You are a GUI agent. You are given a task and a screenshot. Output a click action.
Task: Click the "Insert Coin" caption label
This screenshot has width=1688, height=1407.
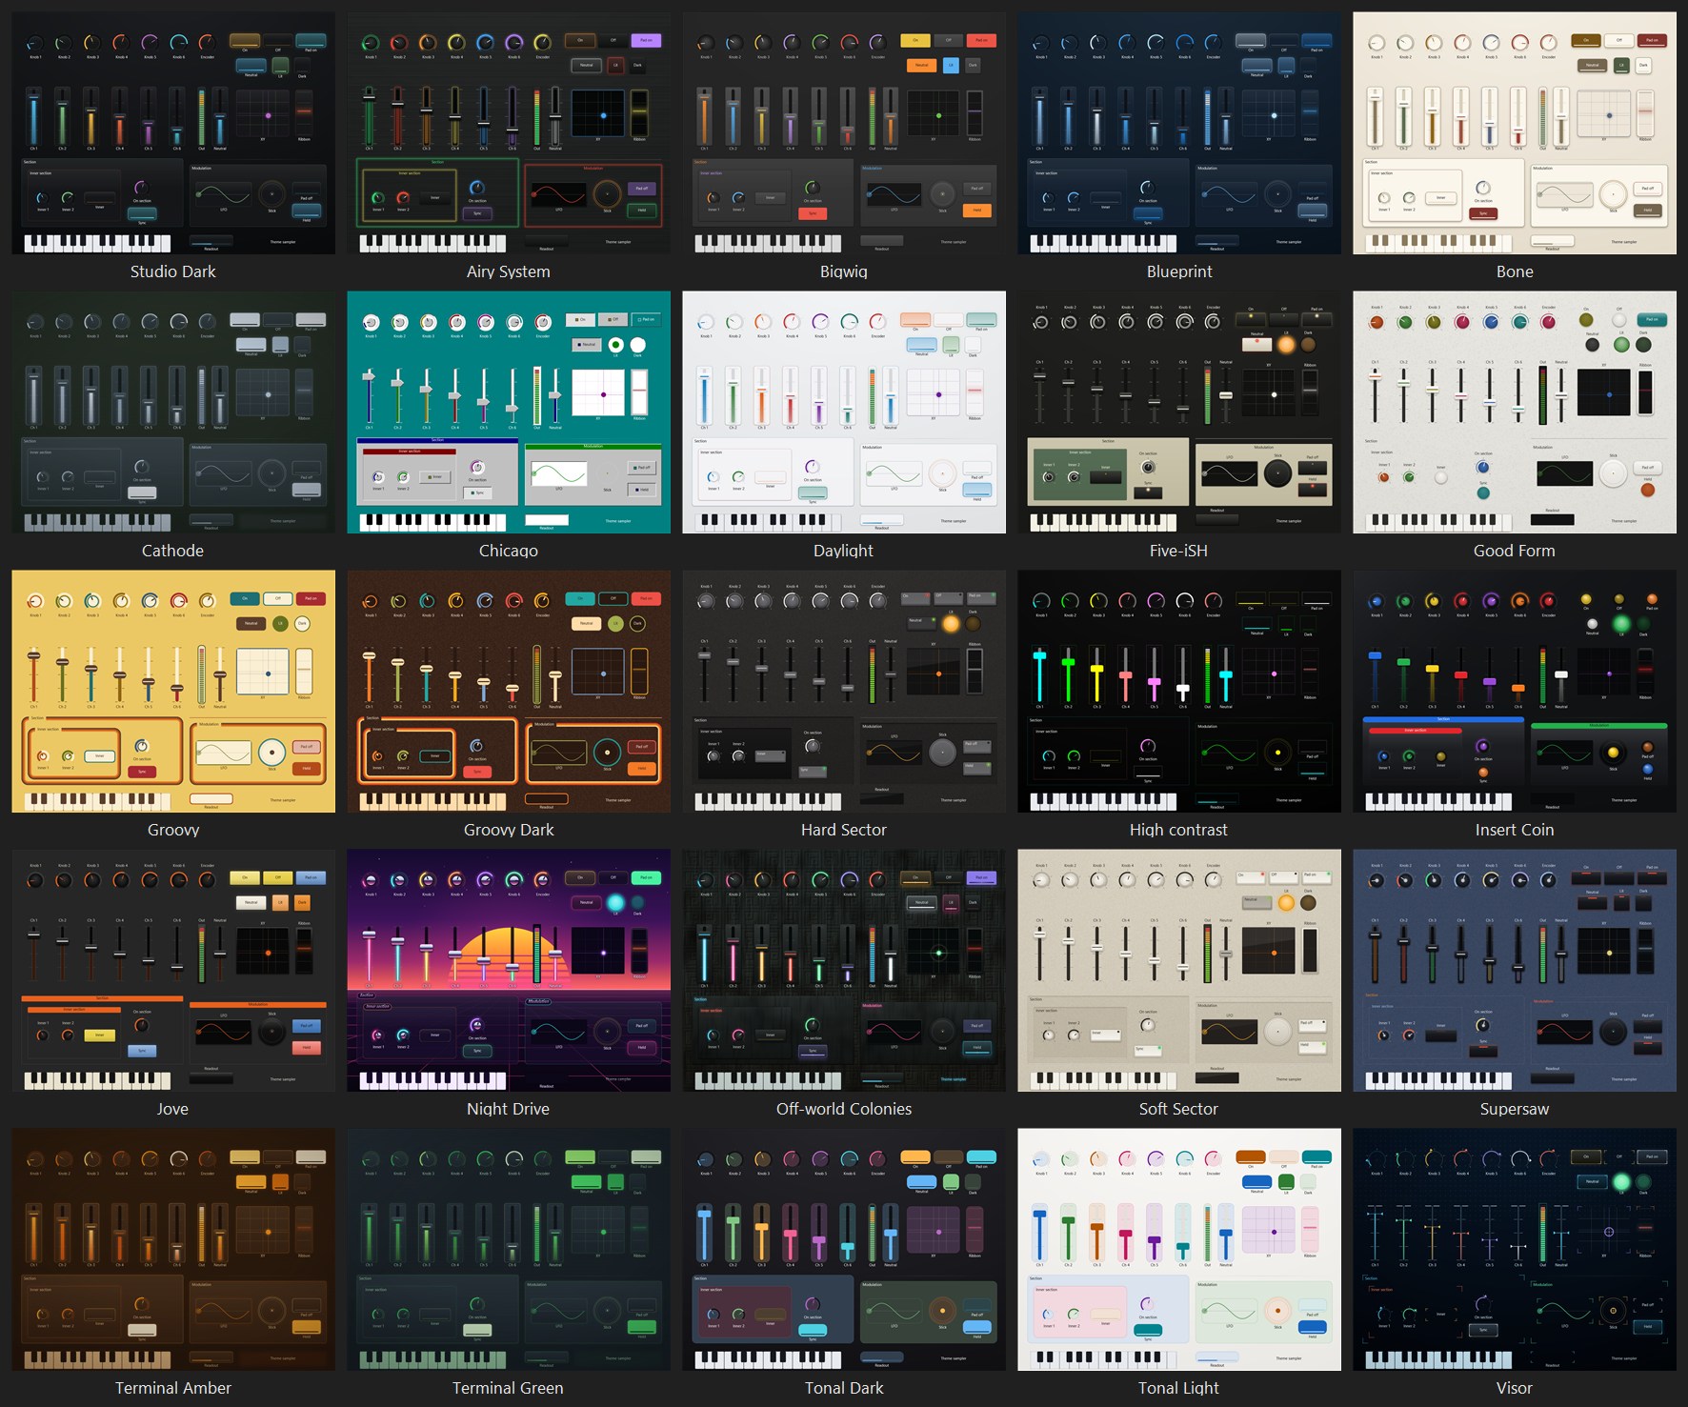coord(1515,830)
